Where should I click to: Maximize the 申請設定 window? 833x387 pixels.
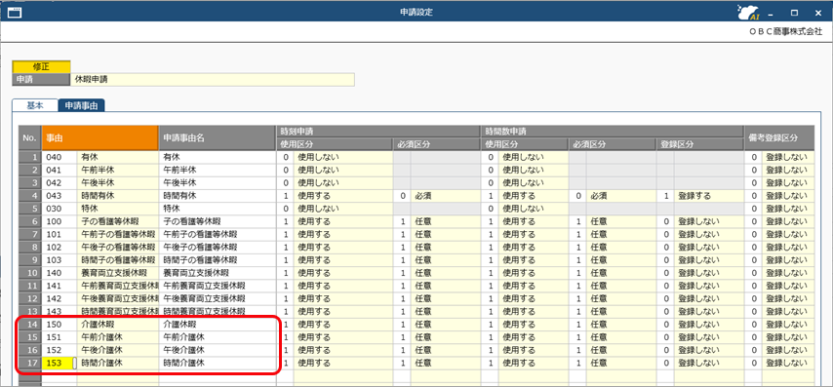[x=795, y=12]
